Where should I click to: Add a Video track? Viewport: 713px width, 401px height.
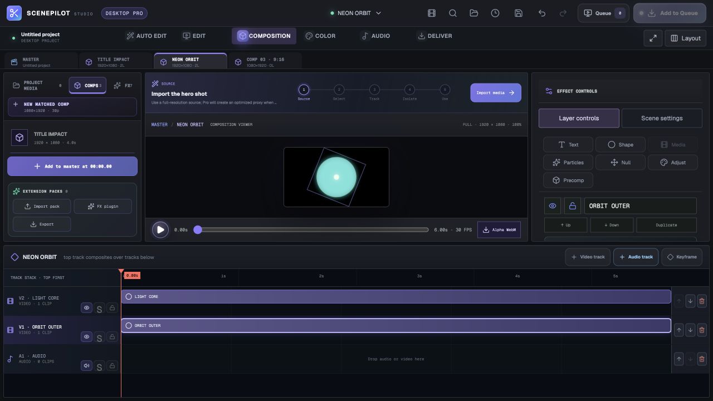pyautogui.click(x=588, y=257)
